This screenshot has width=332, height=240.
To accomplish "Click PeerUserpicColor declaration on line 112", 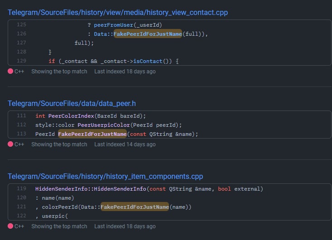I will (104, 125).
